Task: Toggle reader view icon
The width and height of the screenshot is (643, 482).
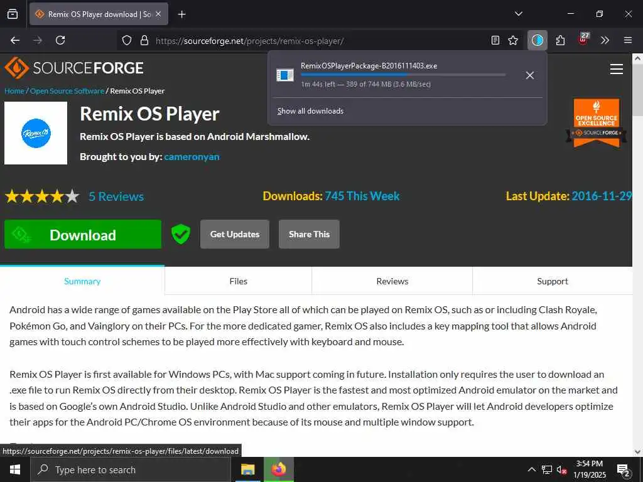Action: point(495,40)
